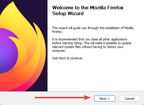Click the Firefox flame logo graphic

pos(23,47)
